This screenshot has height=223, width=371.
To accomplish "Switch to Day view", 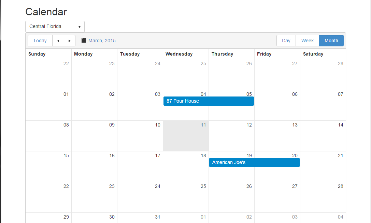I will [x=286, y=41].
